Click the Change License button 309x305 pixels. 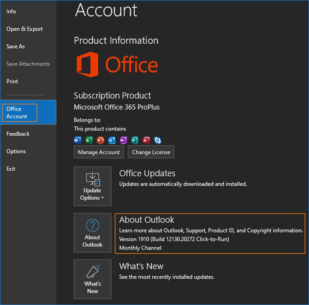point(151,152)
